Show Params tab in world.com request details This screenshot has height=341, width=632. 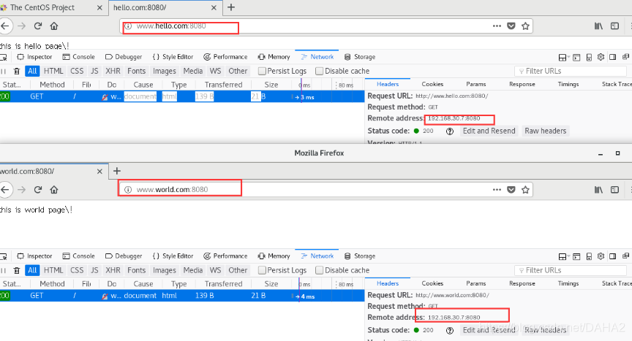coord(476,283)
